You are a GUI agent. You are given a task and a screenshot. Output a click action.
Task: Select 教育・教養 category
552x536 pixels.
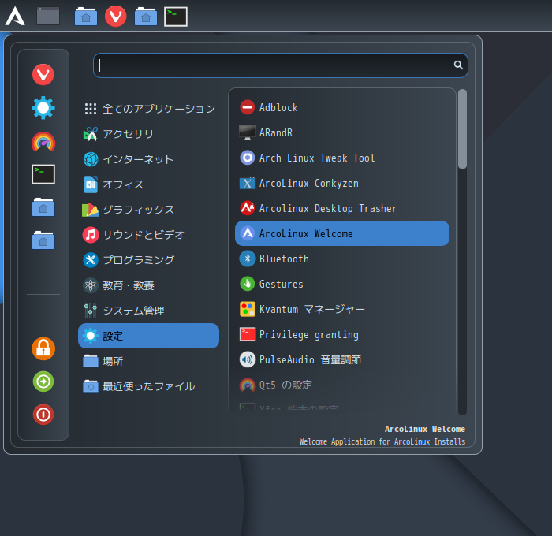tap(148, 285)
